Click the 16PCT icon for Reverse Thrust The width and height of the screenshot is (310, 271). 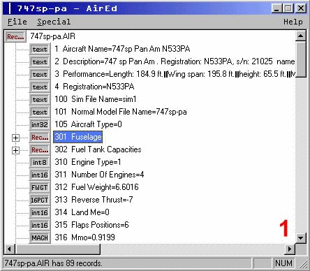(x=40, y=200)
